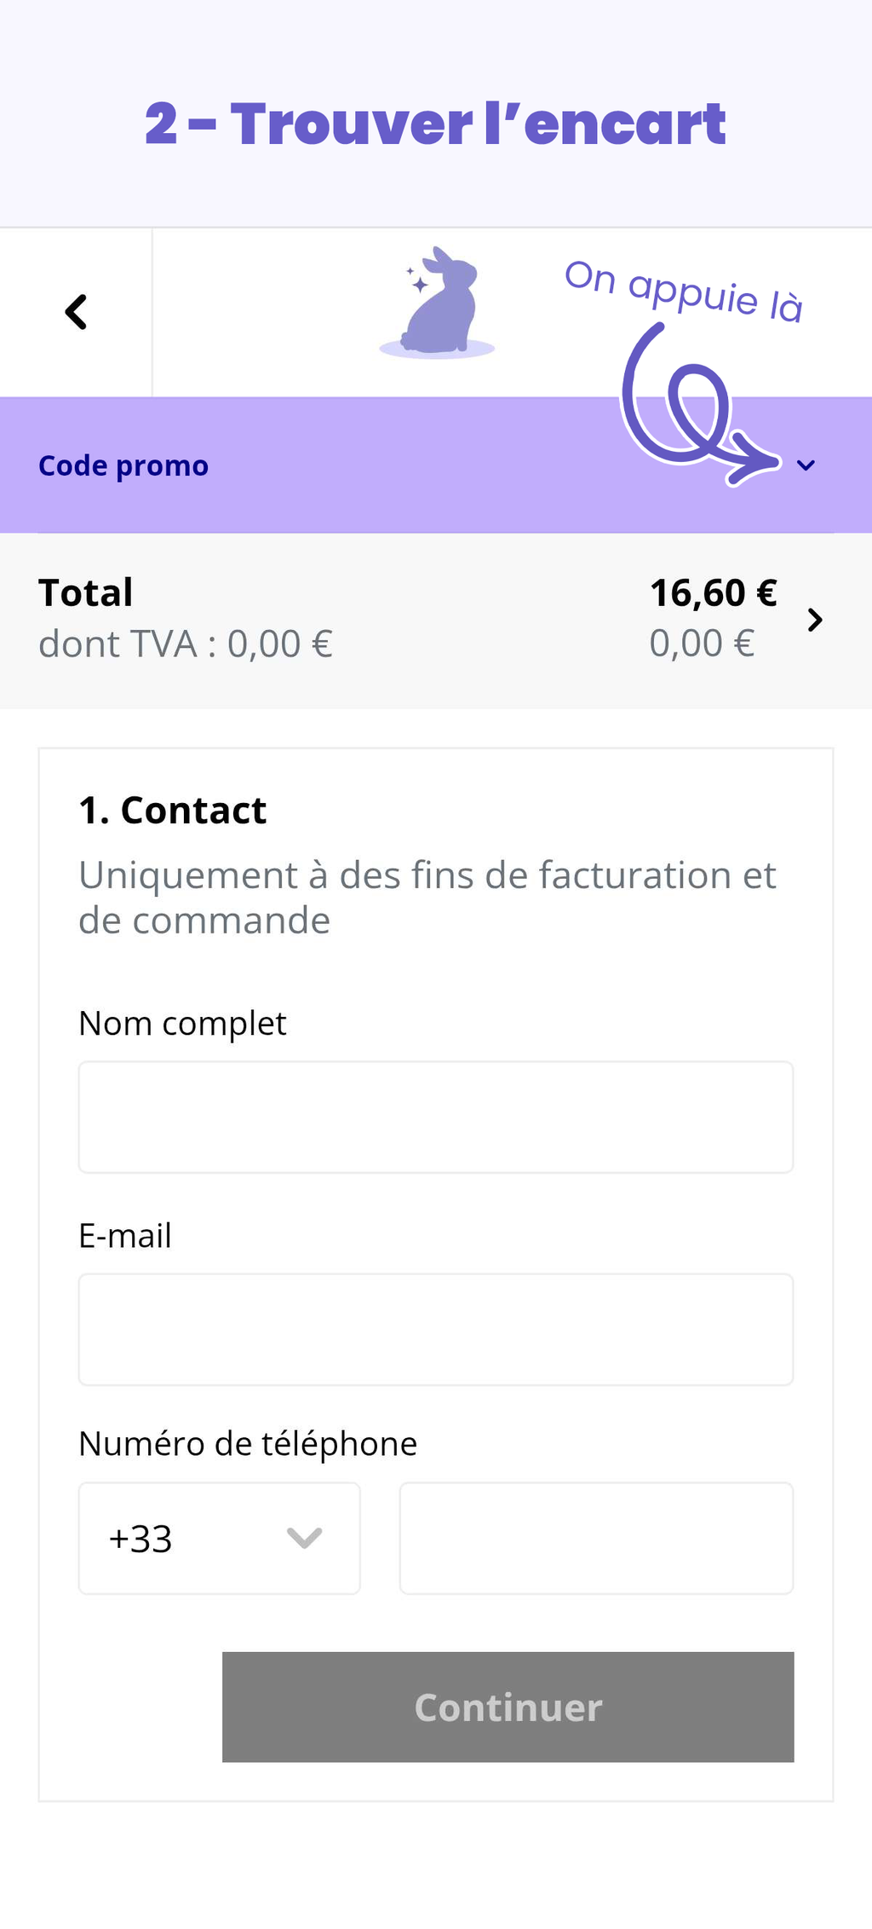Focus the E-mail text field
Screen dimensions: 872x1929
click(436, 1329)
